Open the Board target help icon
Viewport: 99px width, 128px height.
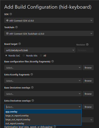20,44
